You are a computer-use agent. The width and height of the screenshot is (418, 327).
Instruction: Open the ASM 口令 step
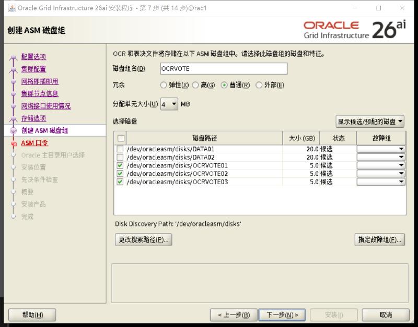pyautogui.click(x=34, y=143)
